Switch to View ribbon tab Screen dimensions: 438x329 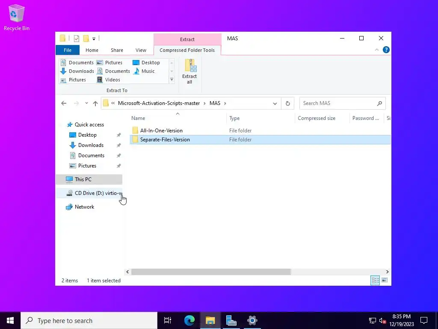[x=141, y=50]
